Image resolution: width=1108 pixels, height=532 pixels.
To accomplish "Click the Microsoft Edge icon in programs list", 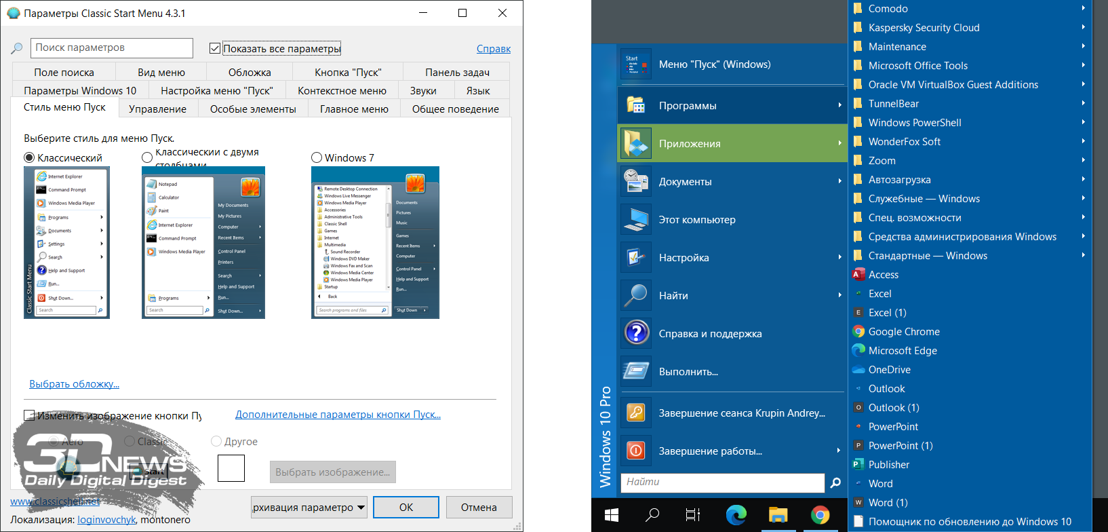I will tap(858, 351).
